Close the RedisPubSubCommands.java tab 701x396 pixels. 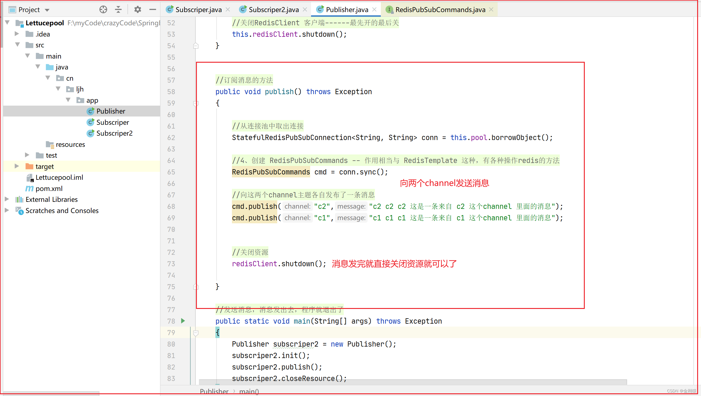(491, 10)
